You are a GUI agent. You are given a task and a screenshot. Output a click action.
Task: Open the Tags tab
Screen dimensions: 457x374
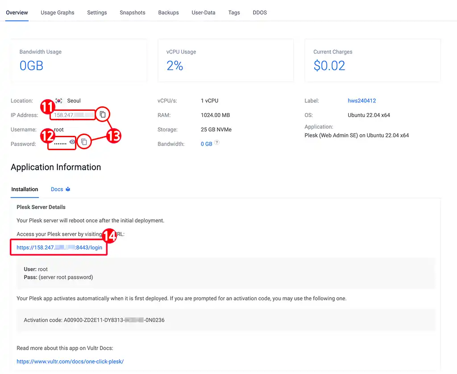[234, 13]
